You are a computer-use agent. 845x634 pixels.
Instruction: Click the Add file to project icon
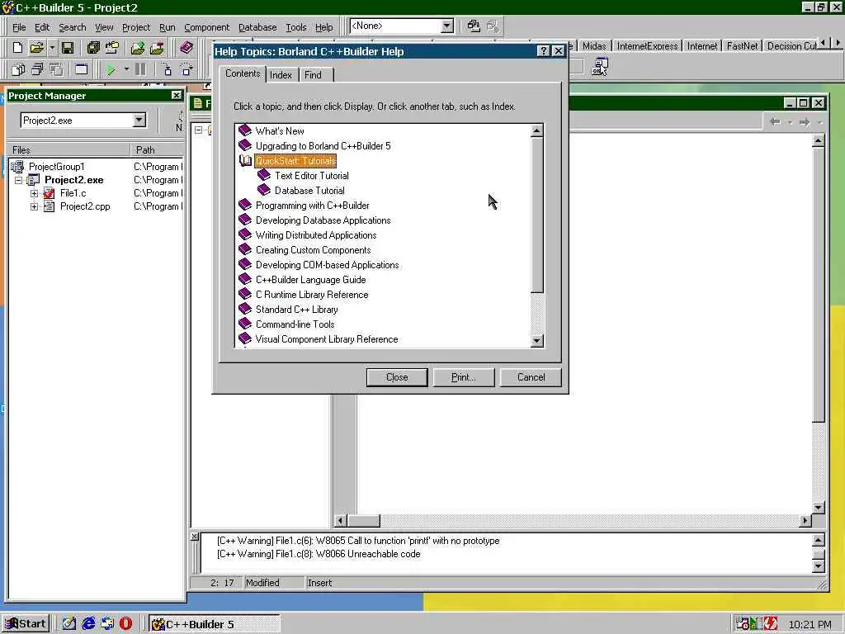pyautogui.click(x=138, y=47)
